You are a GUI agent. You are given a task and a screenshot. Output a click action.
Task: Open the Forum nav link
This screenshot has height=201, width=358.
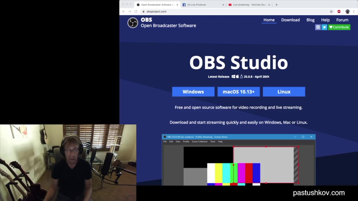tap(342, 20)
